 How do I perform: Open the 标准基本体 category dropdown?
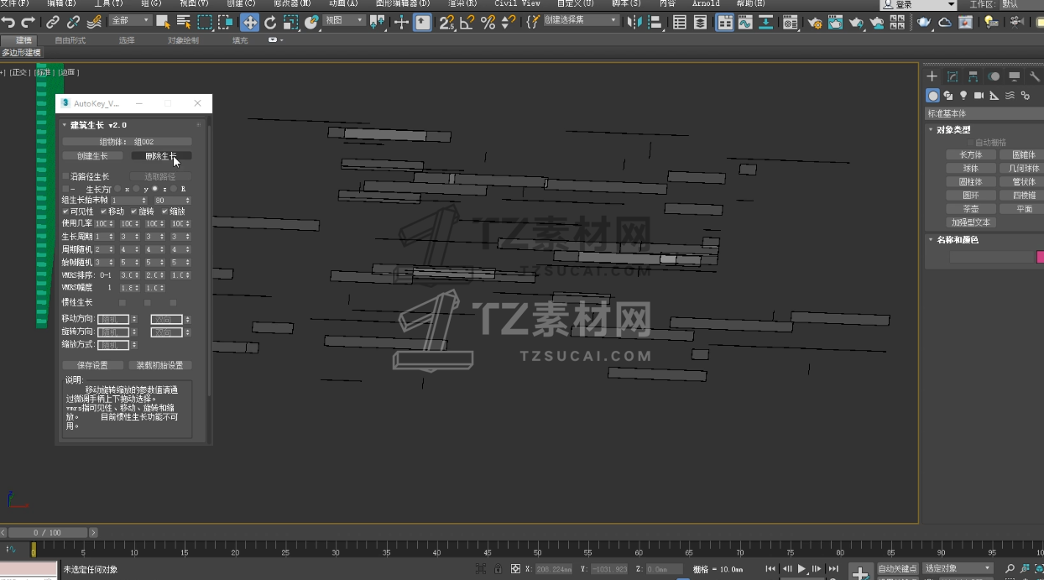pos(984,113)
